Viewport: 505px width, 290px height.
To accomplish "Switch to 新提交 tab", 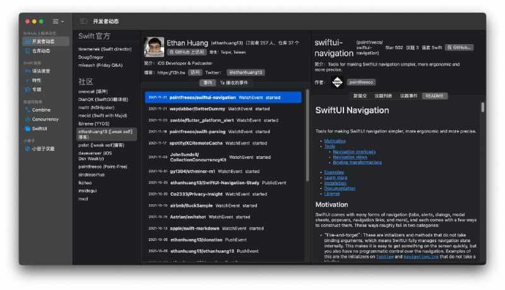I will pos(360,96).
